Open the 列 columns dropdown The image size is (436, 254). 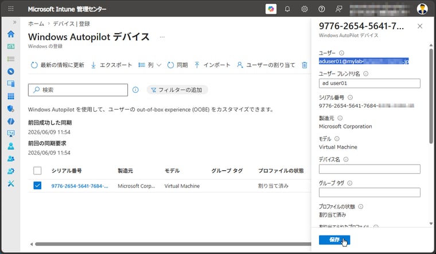pyautogui.click(x=150, y=65)
